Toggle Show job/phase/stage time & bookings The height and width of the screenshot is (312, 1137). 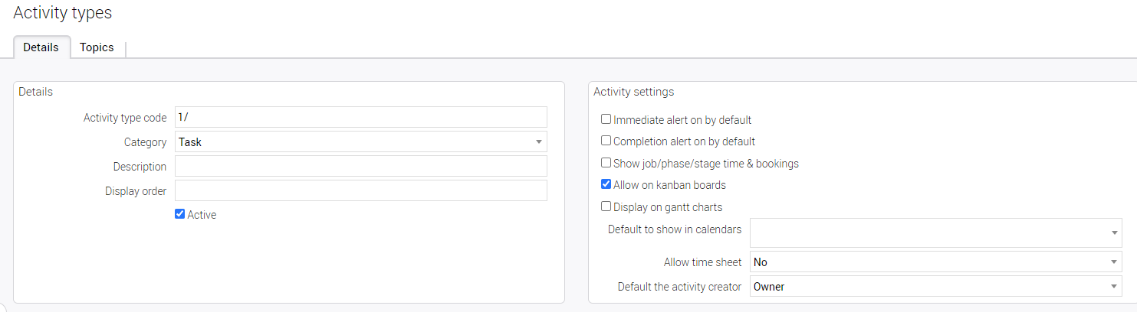point(606,163)
